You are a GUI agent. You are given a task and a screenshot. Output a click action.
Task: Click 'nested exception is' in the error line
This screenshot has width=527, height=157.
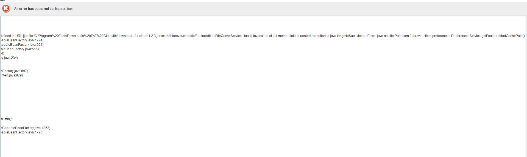(x=314, y=36)
